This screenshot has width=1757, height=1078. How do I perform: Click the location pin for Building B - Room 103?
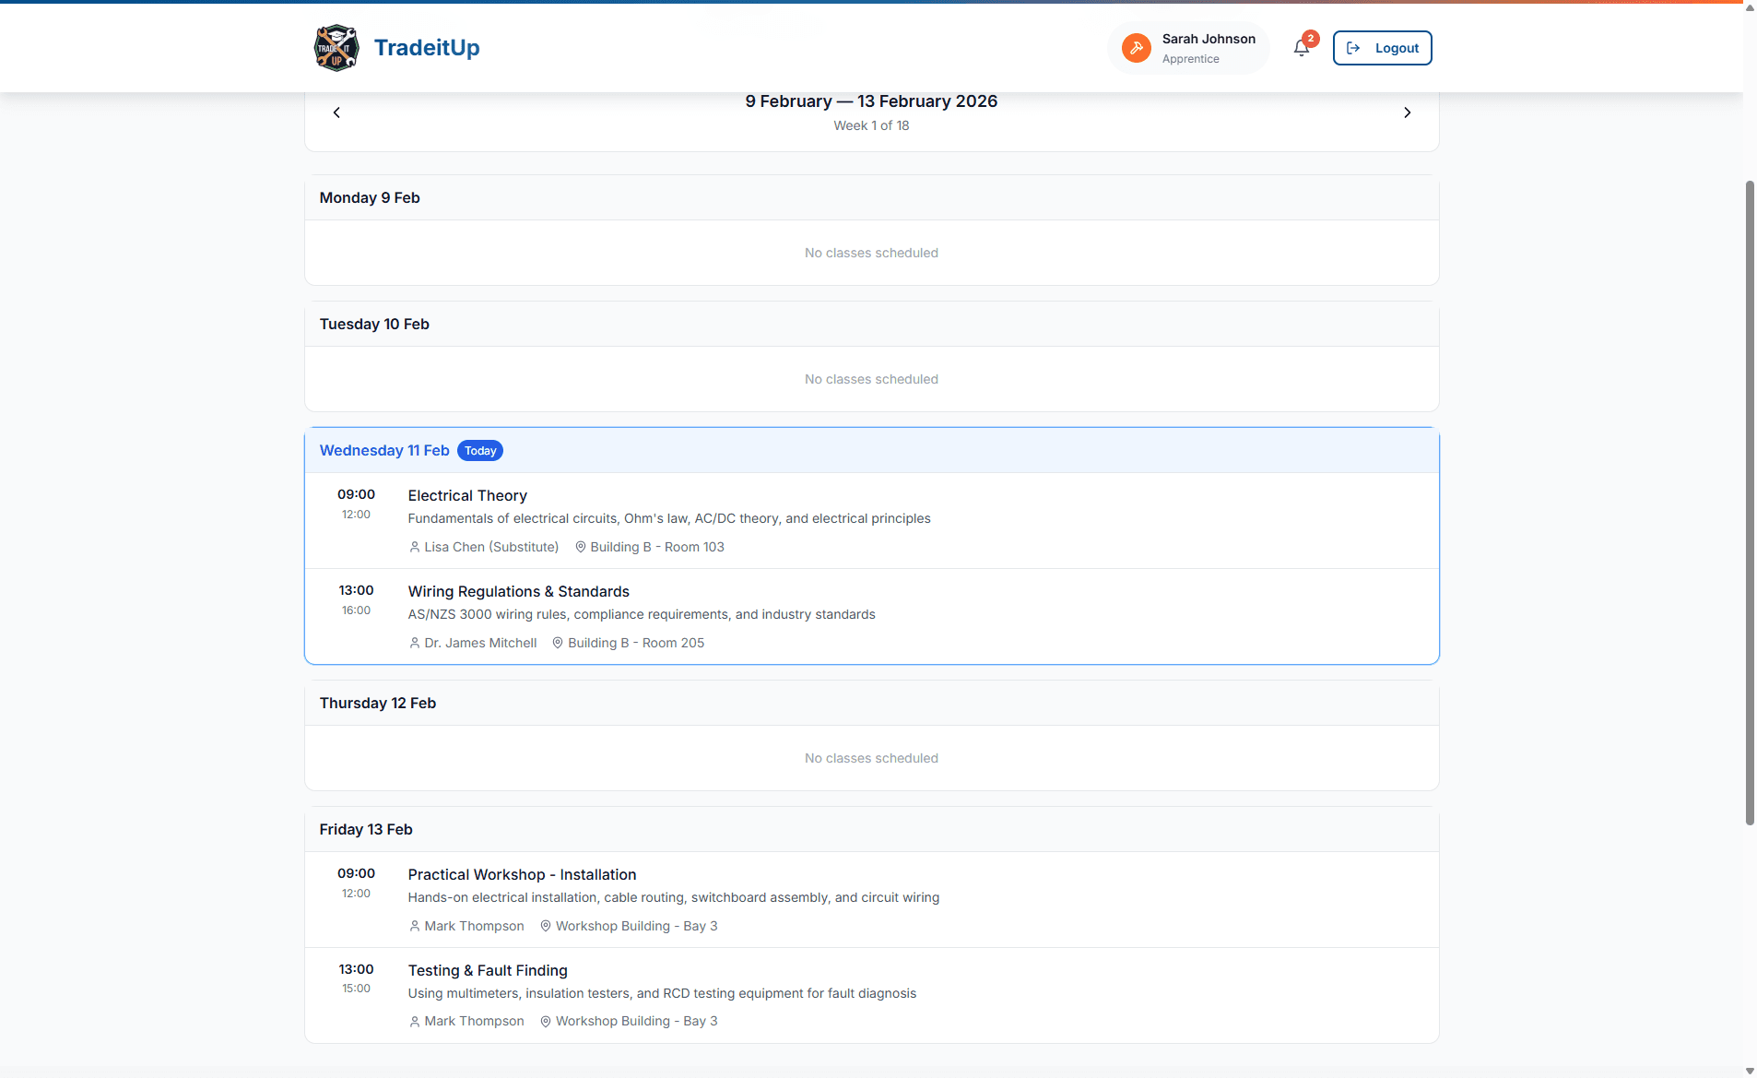pos(580,547)
